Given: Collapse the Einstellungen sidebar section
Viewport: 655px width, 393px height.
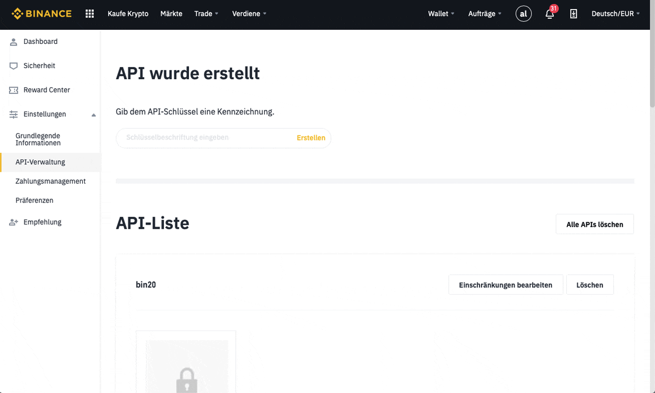Looking at the screenshot, I should [x=93, y=115].
